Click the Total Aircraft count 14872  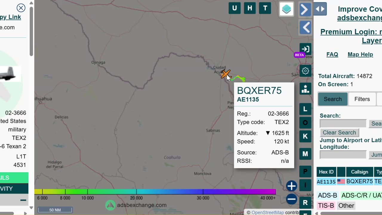click(x=364, y=76)
